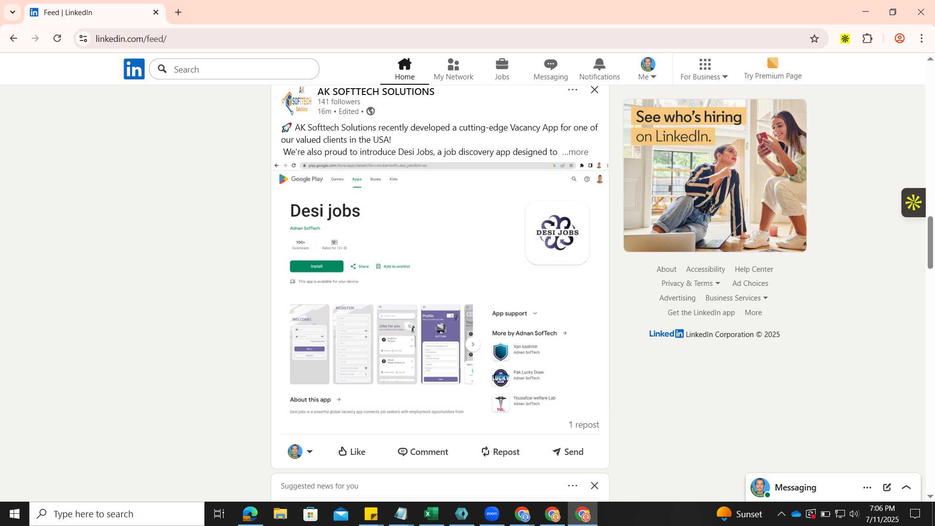Open Suggested news options menu

572,486
